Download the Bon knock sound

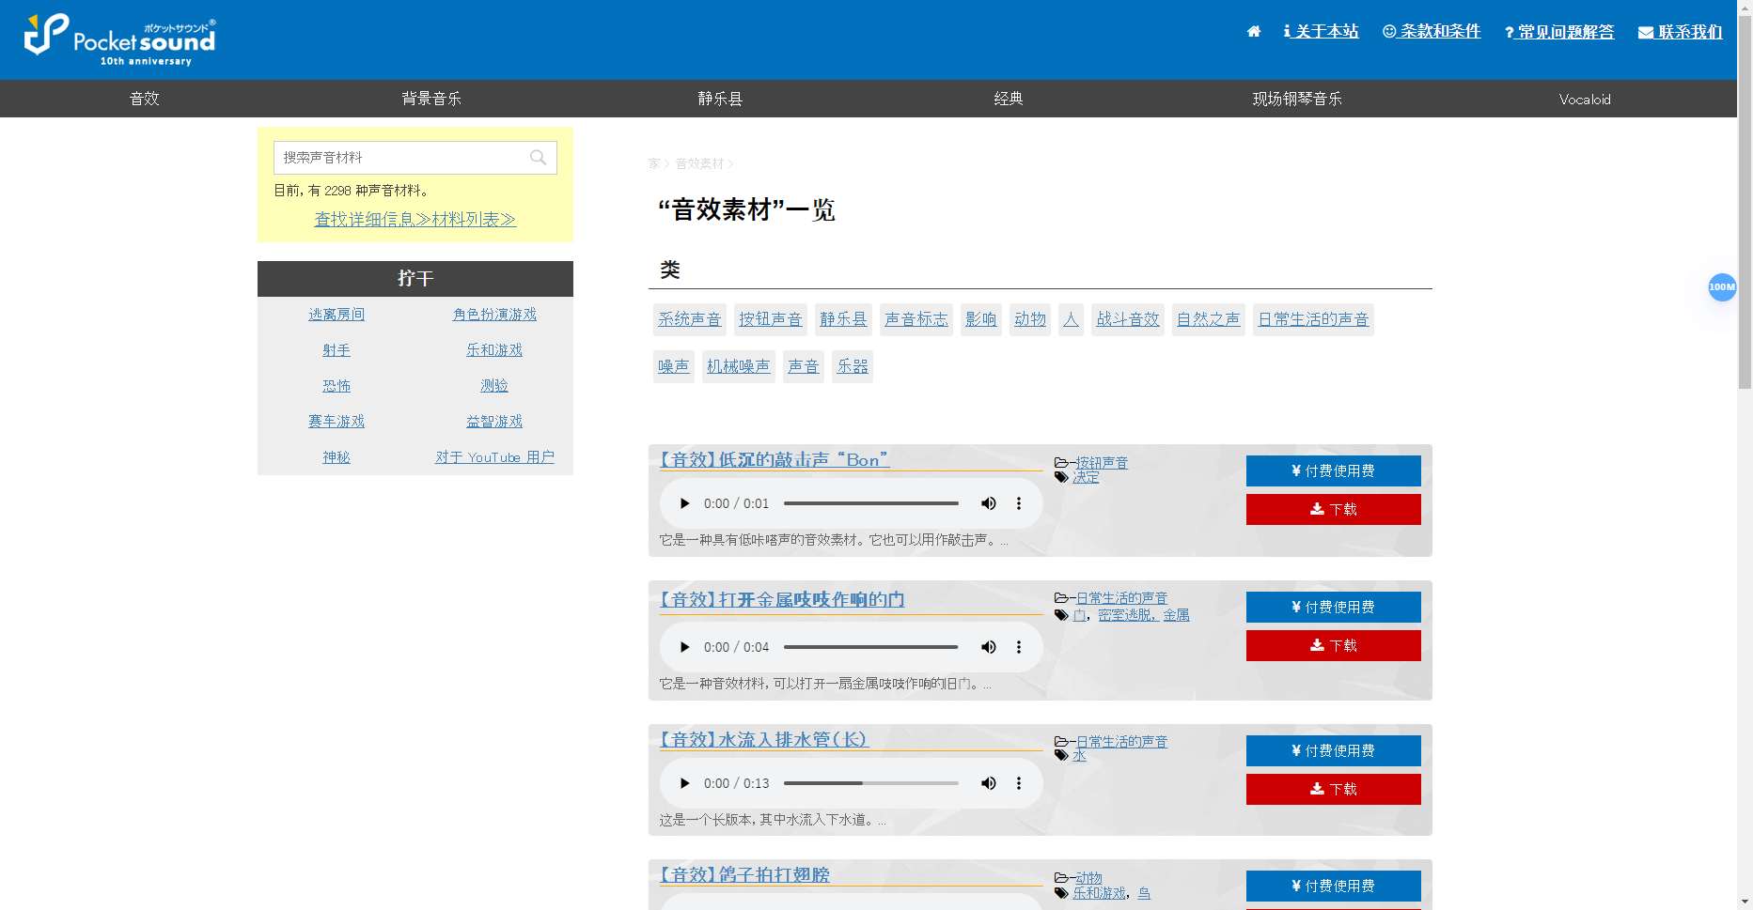(x=1334, y=509)
